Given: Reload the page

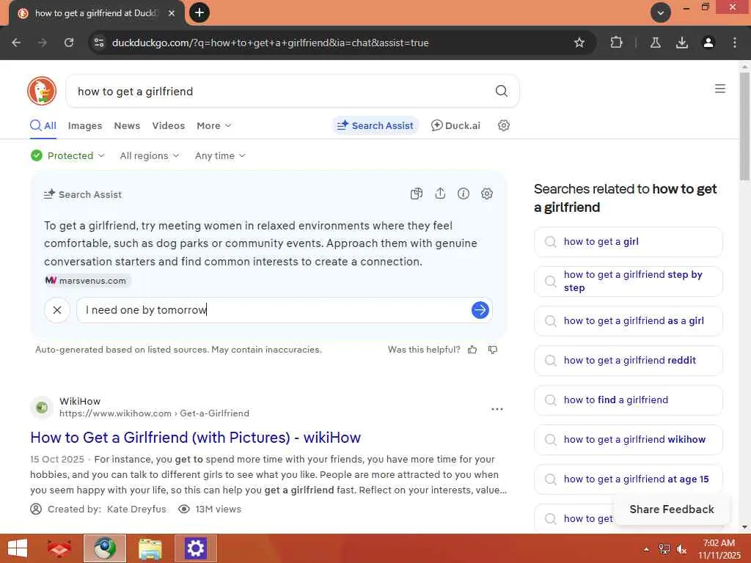Looking at the screenshot, I should 69,43.
